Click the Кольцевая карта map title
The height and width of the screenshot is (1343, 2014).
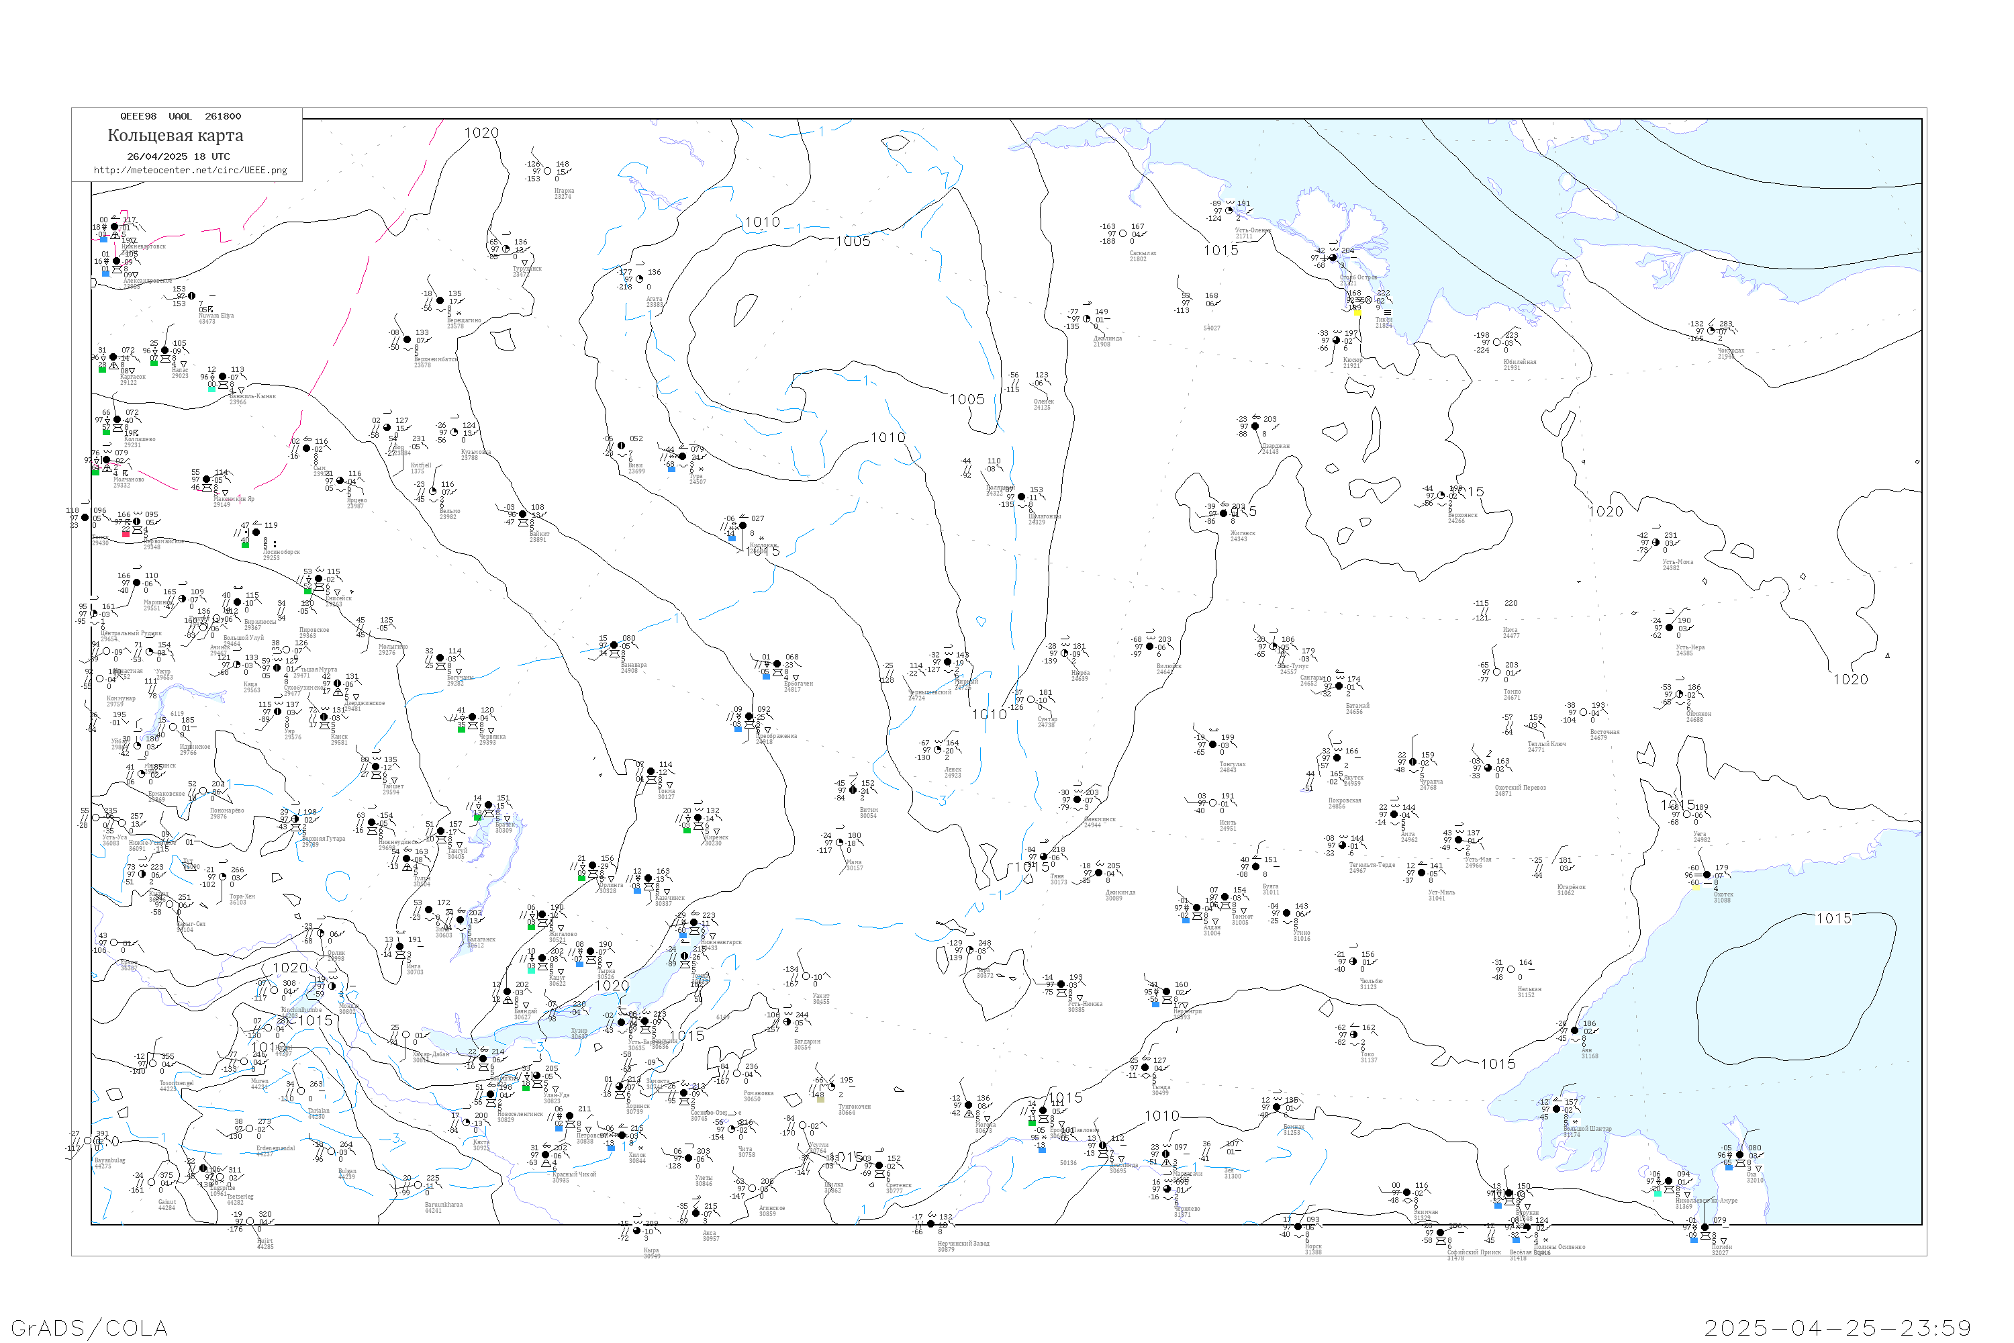click(x=175, y=136)
